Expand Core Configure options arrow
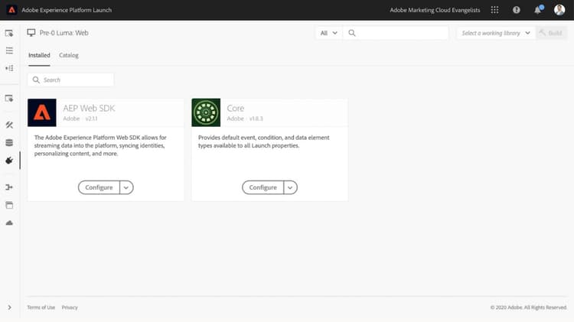 (290, 187)
